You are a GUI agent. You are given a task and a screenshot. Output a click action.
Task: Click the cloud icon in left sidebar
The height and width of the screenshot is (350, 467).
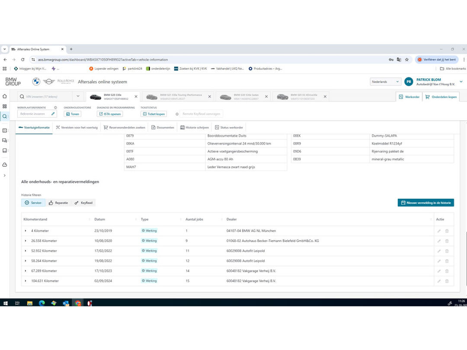[5, 165]
